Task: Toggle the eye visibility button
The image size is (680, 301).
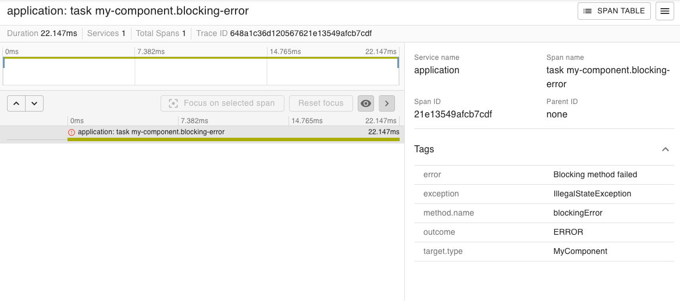Action: pos(366,103)
